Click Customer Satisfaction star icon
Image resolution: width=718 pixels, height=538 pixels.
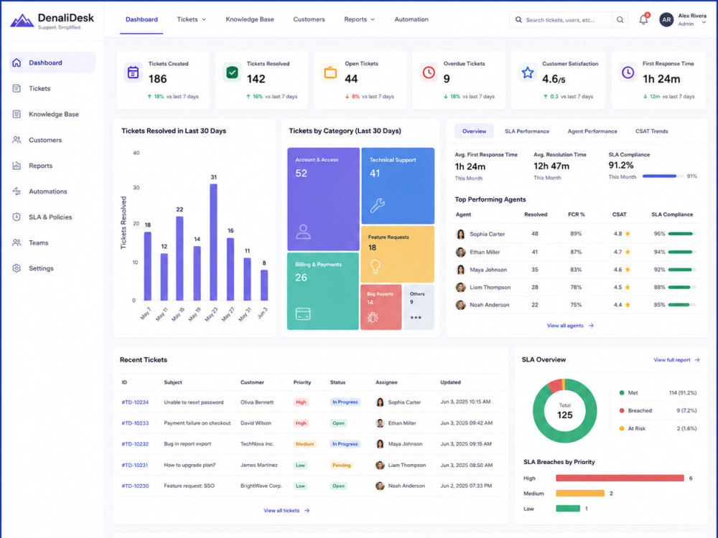(528, 72)
